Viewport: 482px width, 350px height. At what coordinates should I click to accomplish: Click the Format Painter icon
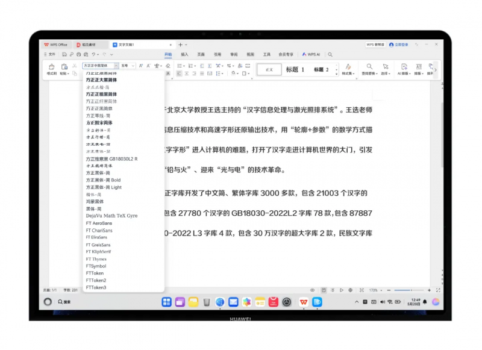(52, 67)
